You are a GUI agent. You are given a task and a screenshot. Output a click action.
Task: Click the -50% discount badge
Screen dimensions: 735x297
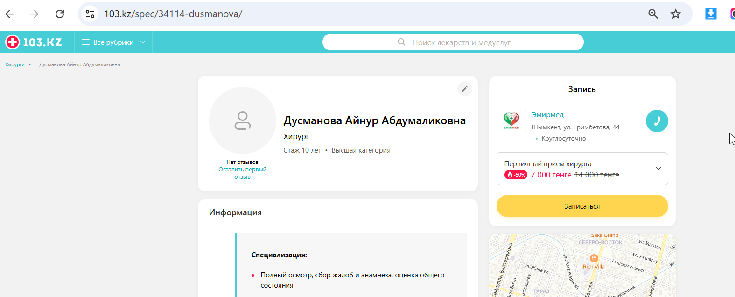[x=516, y=175]
